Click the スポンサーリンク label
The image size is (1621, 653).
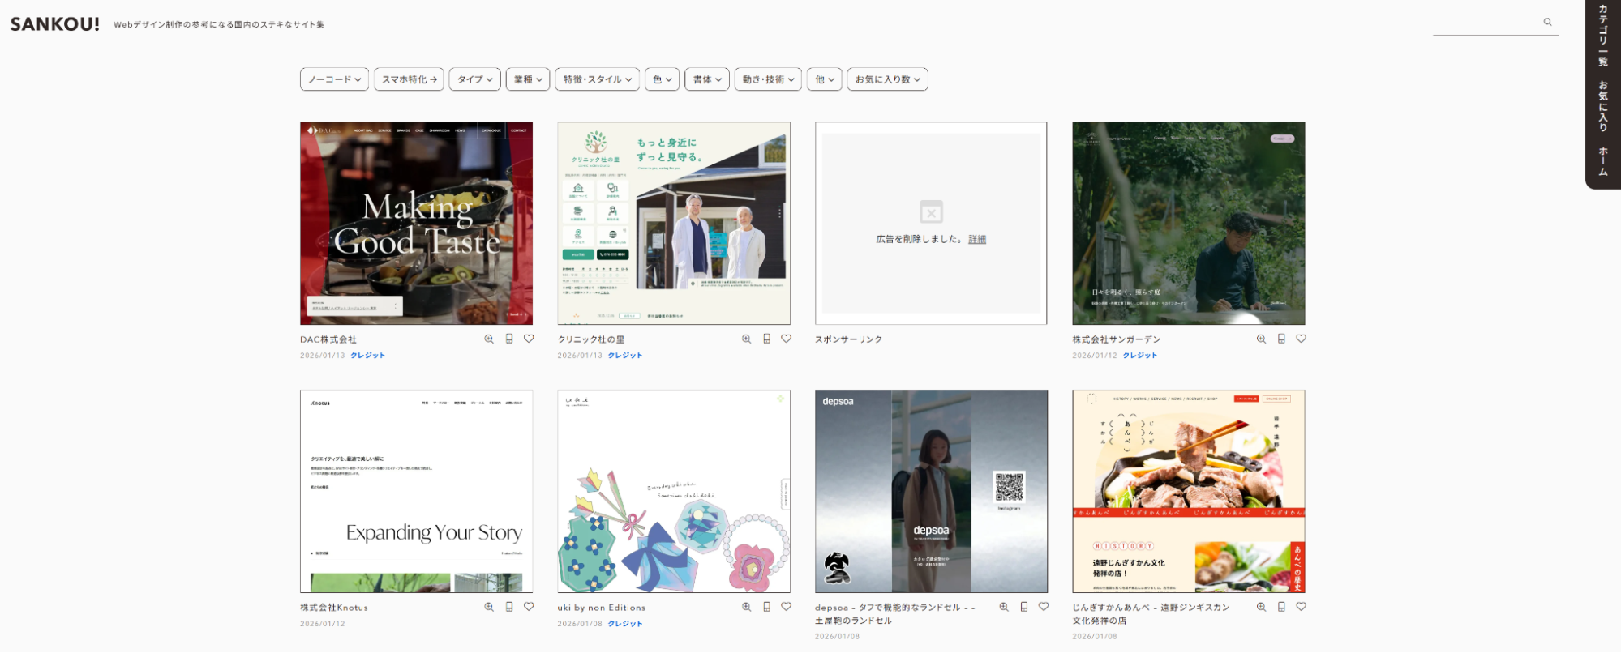tap(849, 339)
